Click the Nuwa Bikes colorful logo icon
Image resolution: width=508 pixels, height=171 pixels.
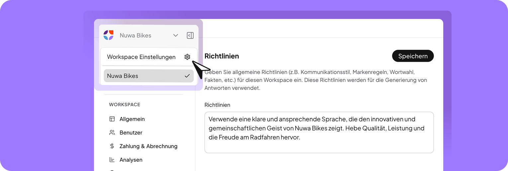[109, 35]
